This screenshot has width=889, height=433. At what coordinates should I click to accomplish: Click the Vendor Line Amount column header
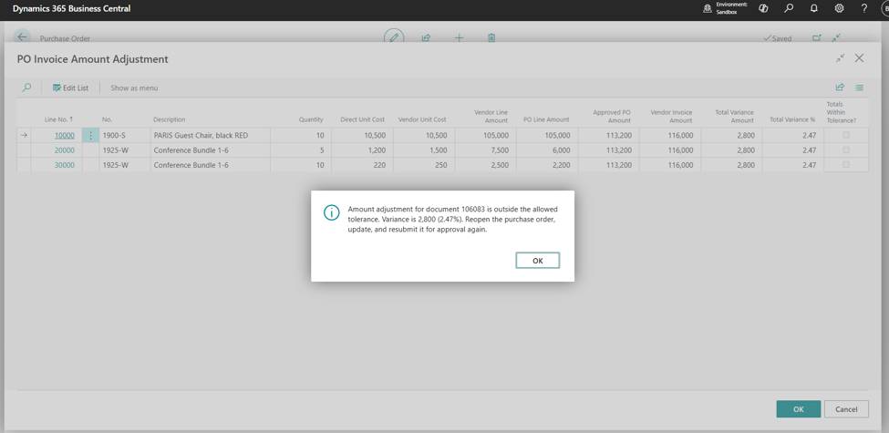click(491, 116)
